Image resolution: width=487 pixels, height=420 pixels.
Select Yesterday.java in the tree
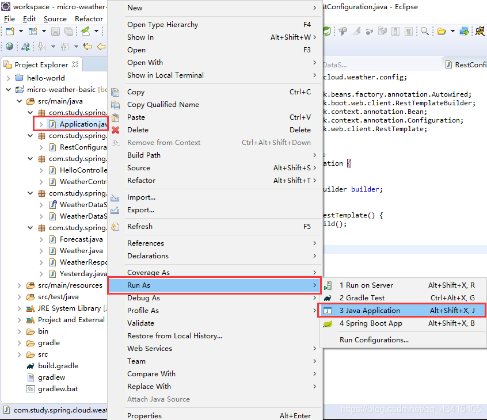[x=83, y=273]
